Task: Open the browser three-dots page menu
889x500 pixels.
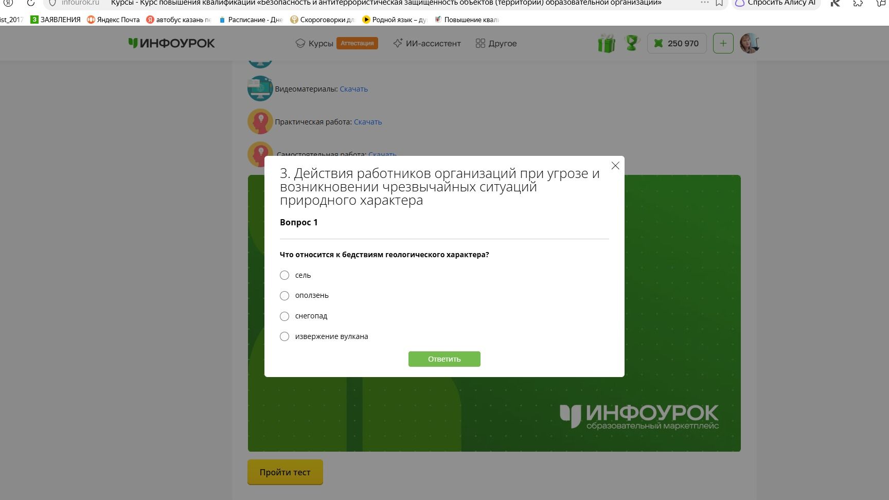Action: point(704,3)
